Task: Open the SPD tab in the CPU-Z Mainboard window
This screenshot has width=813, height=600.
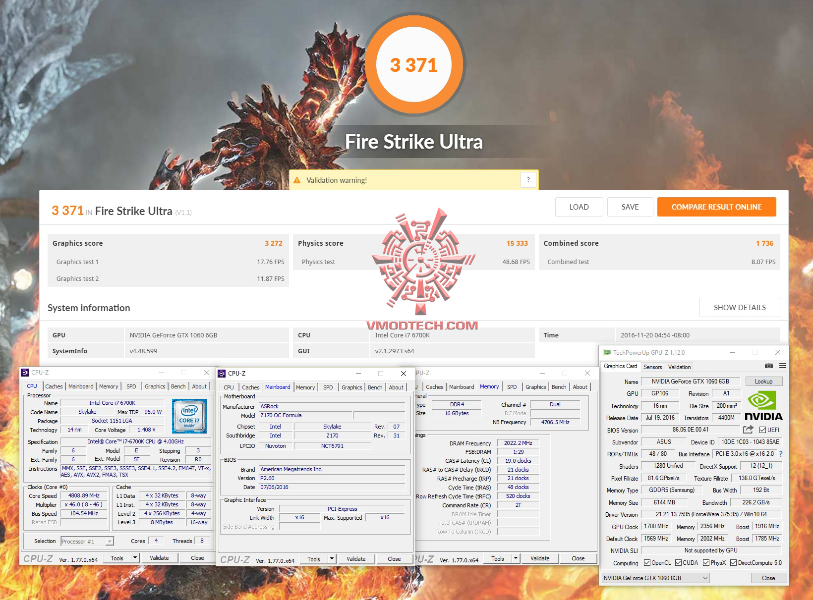Action: point(328,387)
